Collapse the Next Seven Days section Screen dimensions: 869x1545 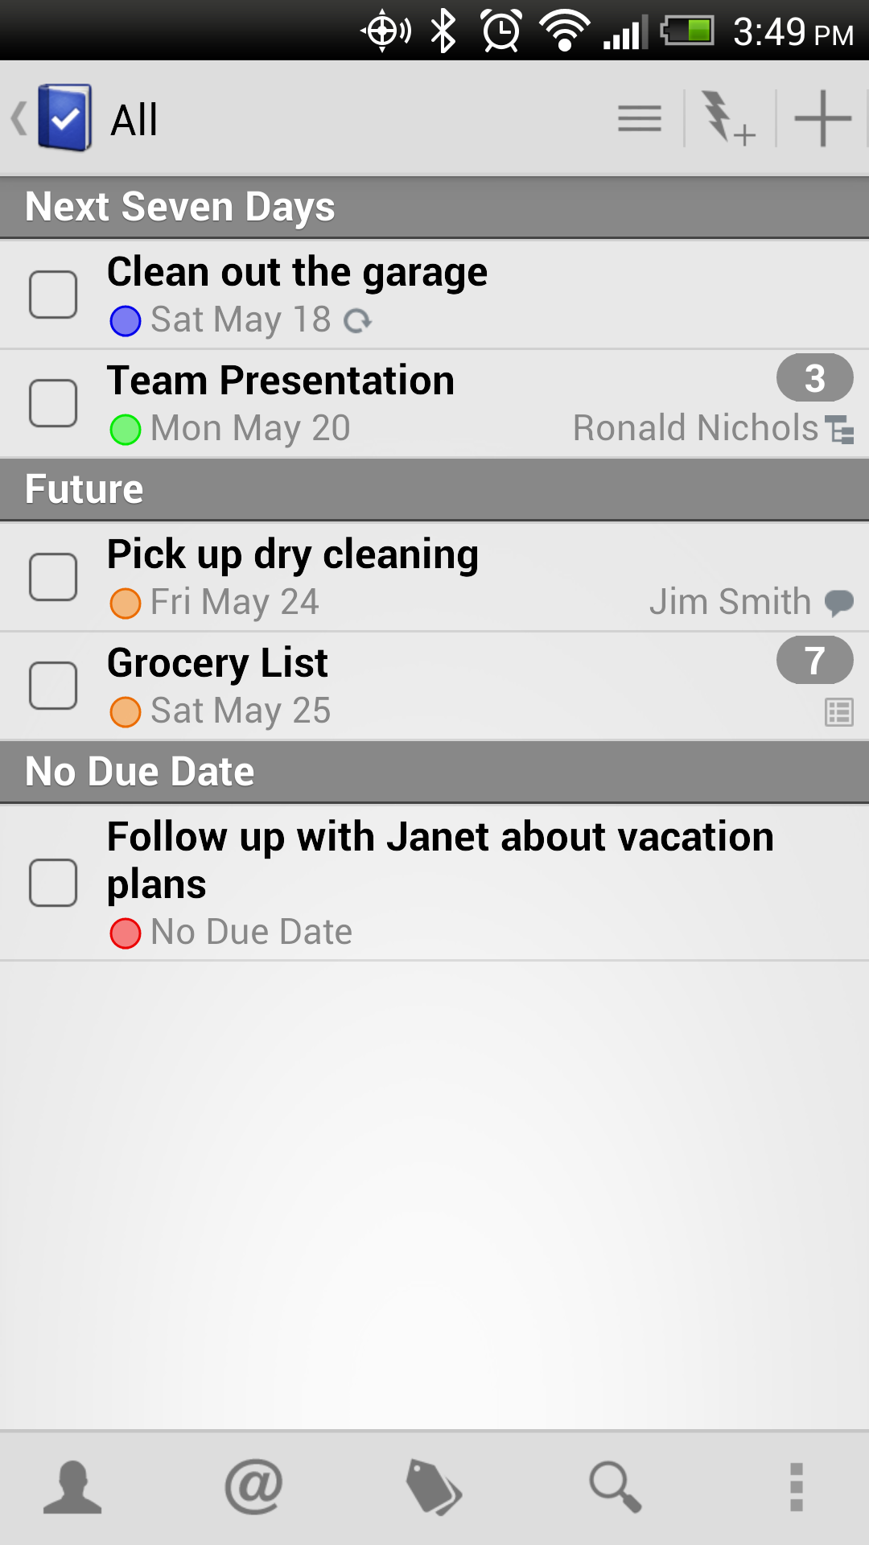pos(434,207)
